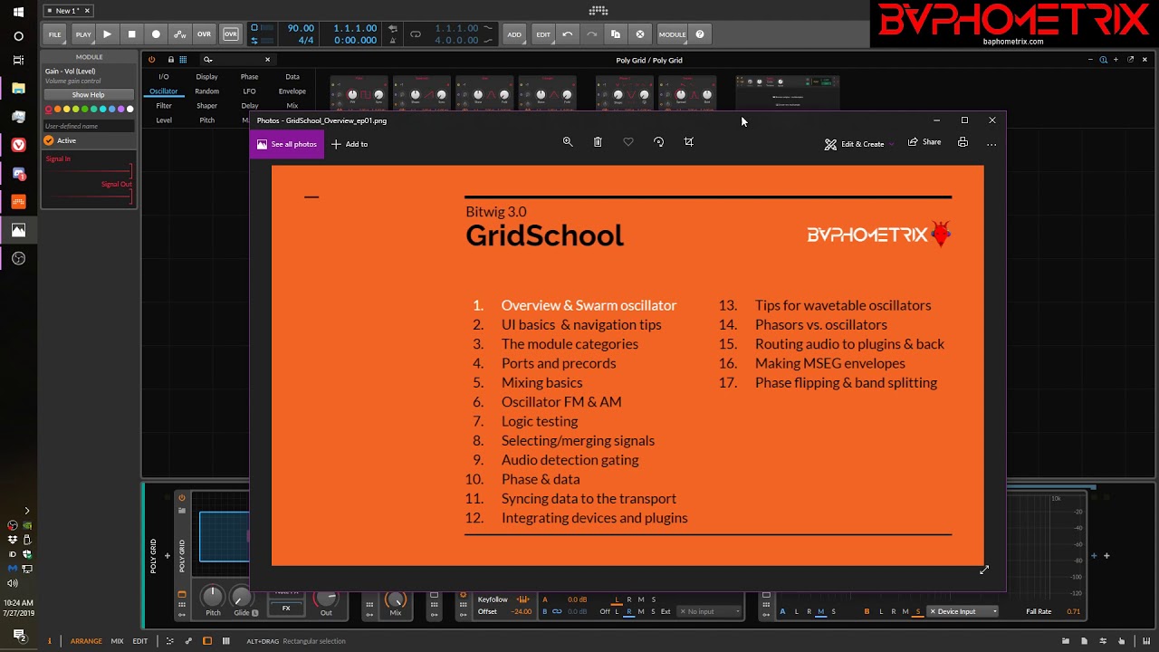Click the trash delete icon in Photos
1159x652 pixels.
point(598,142)
